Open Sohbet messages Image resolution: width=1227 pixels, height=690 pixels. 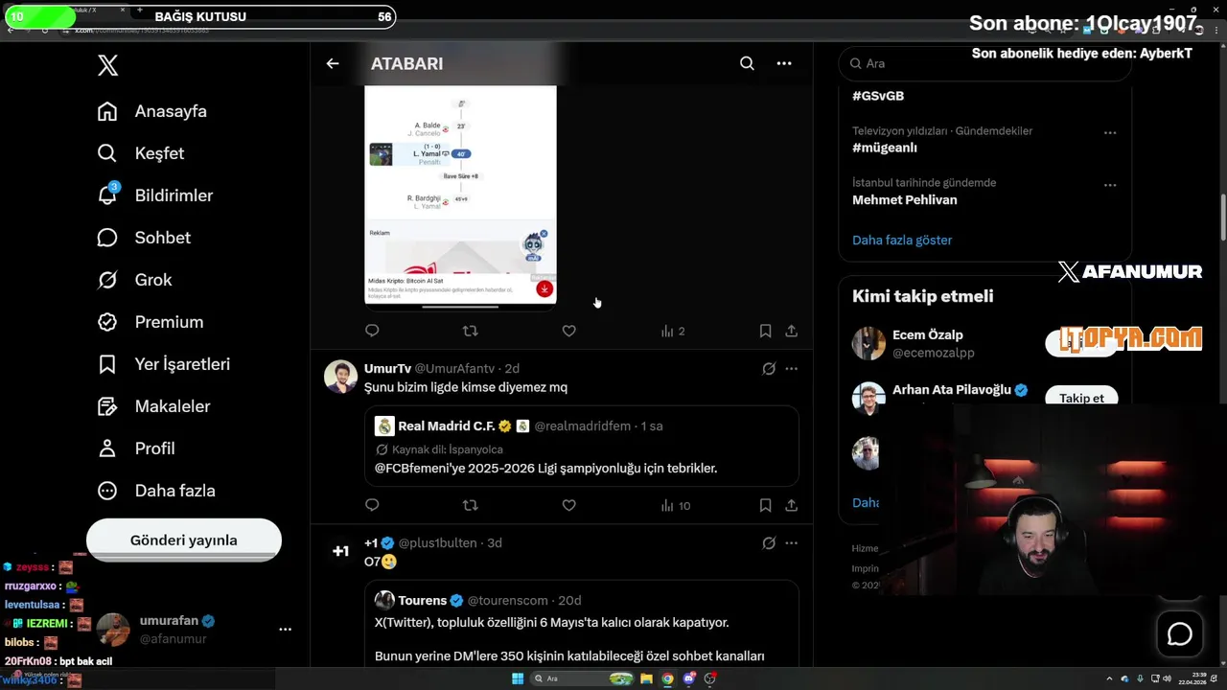click(x=144, y=238)
